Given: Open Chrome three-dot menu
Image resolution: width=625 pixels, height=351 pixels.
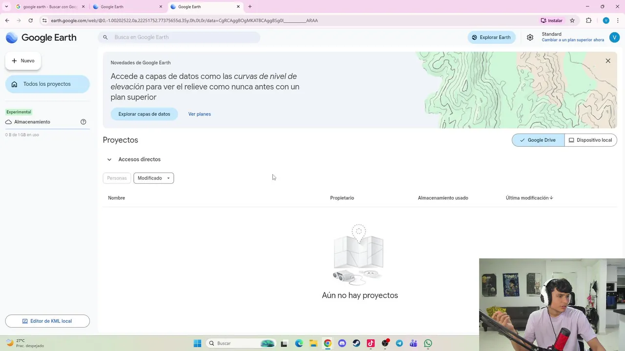Looking at the screenshot, I should point(618,20).
